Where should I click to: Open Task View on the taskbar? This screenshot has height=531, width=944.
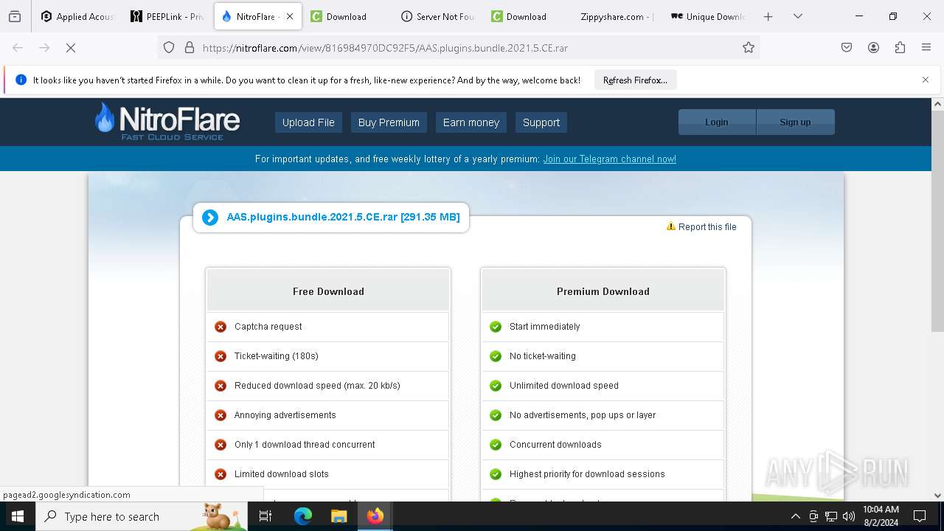click(265, 516)
